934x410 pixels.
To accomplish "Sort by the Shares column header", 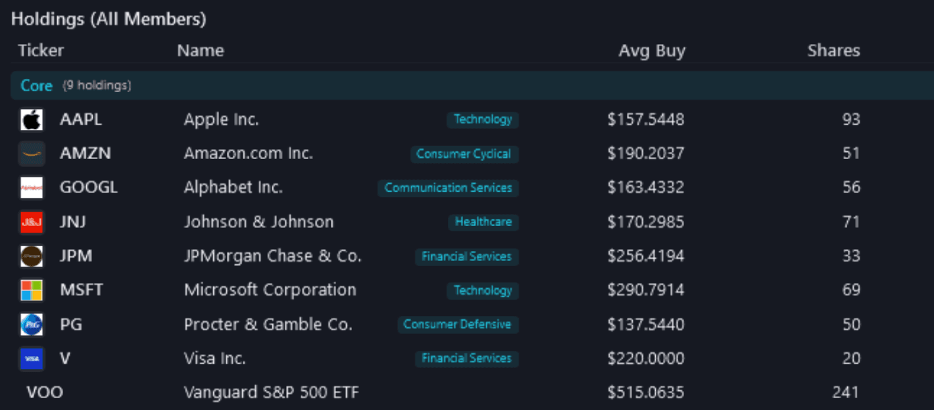I will [833, 51].
